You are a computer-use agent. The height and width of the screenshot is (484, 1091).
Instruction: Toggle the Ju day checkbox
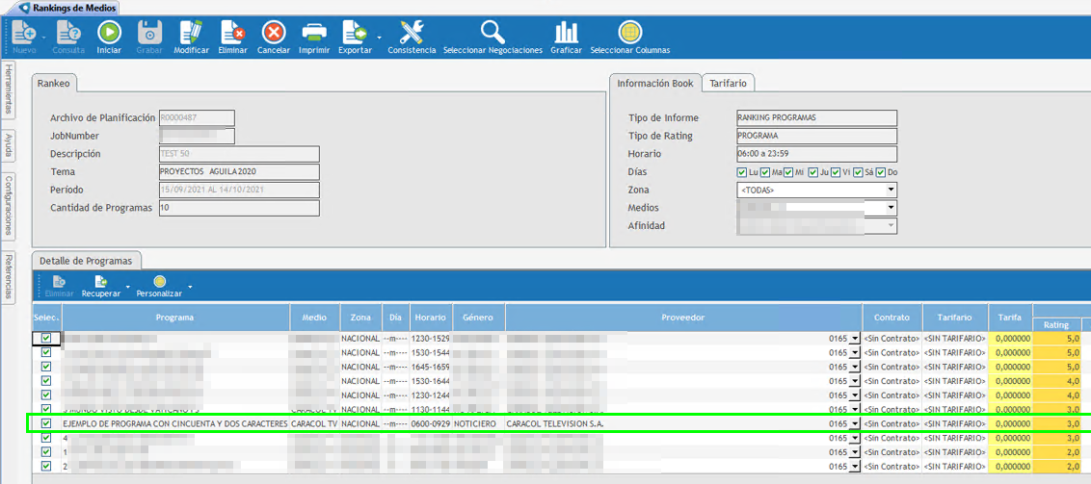(x=812, y=172)
